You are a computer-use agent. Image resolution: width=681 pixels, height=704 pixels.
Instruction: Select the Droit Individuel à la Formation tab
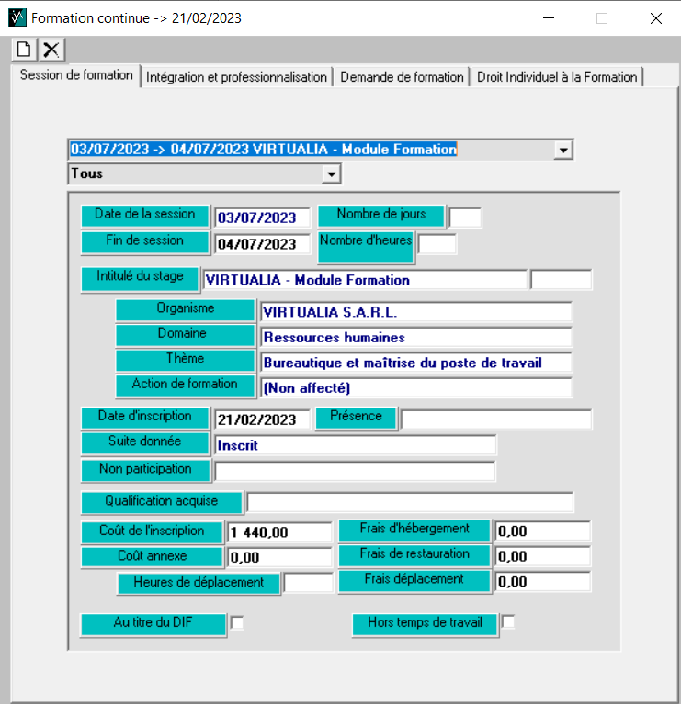[x=557, y=77]
